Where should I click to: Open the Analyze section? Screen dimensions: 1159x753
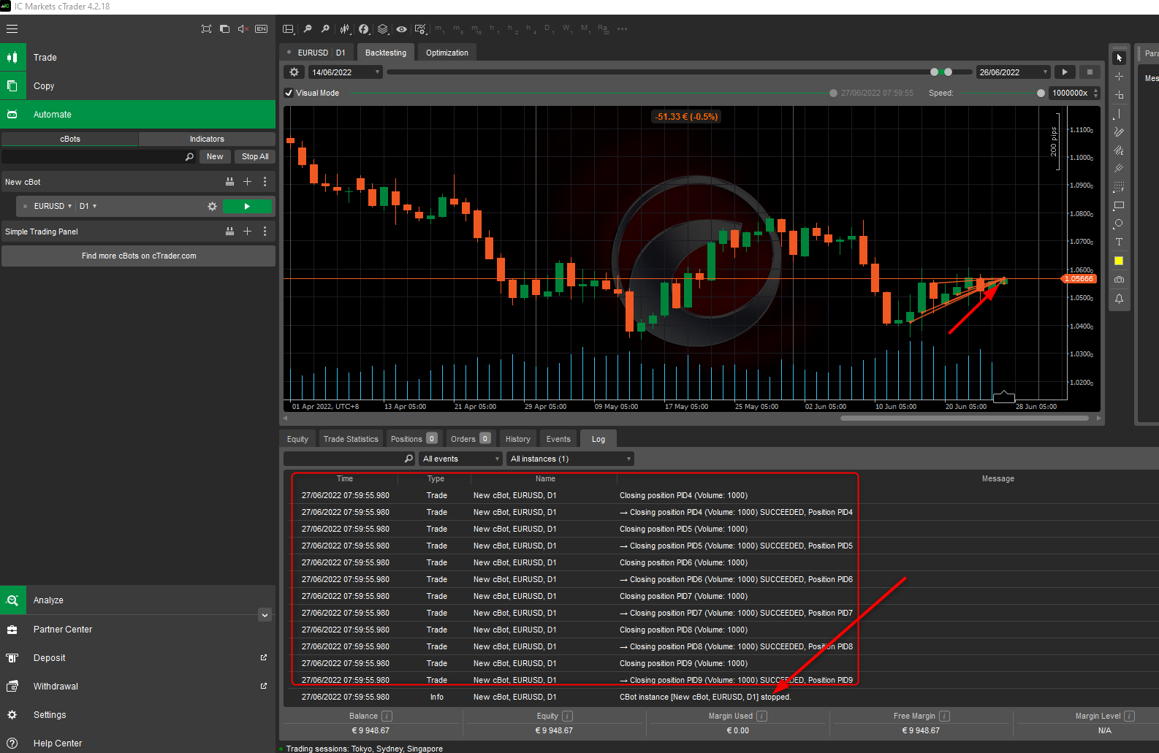(137, 600)
